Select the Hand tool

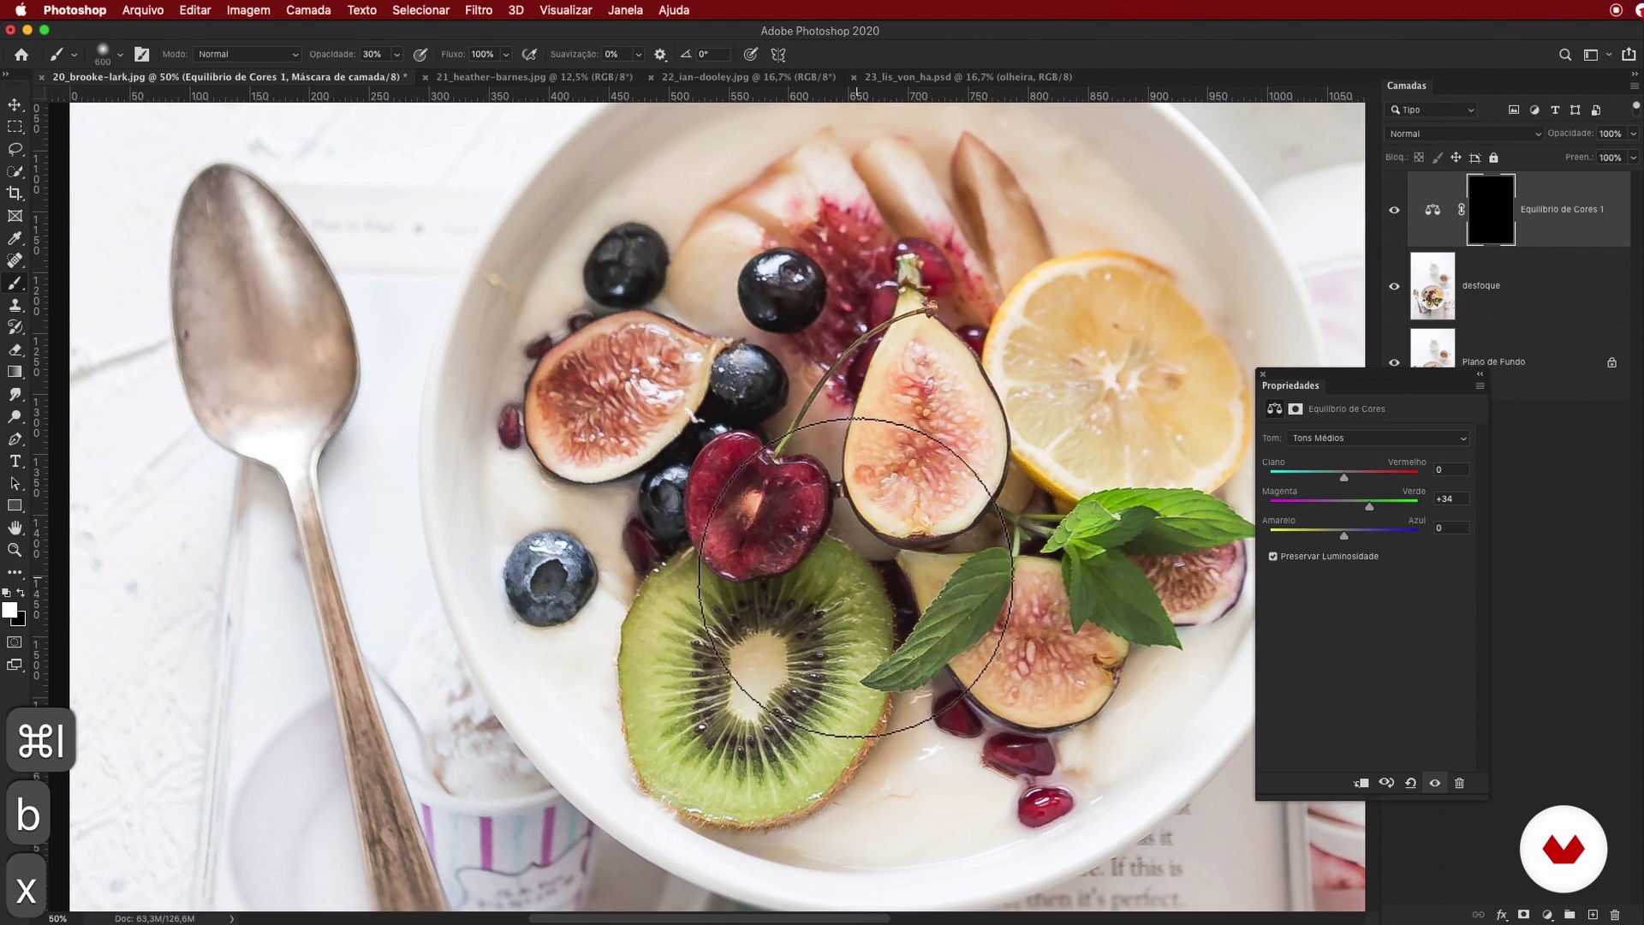coord(15,528)
